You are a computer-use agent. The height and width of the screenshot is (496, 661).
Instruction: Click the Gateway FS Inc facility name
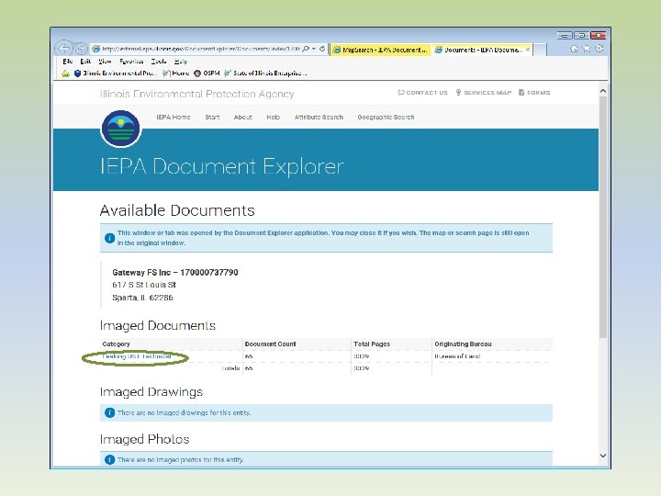pos(175,273)
